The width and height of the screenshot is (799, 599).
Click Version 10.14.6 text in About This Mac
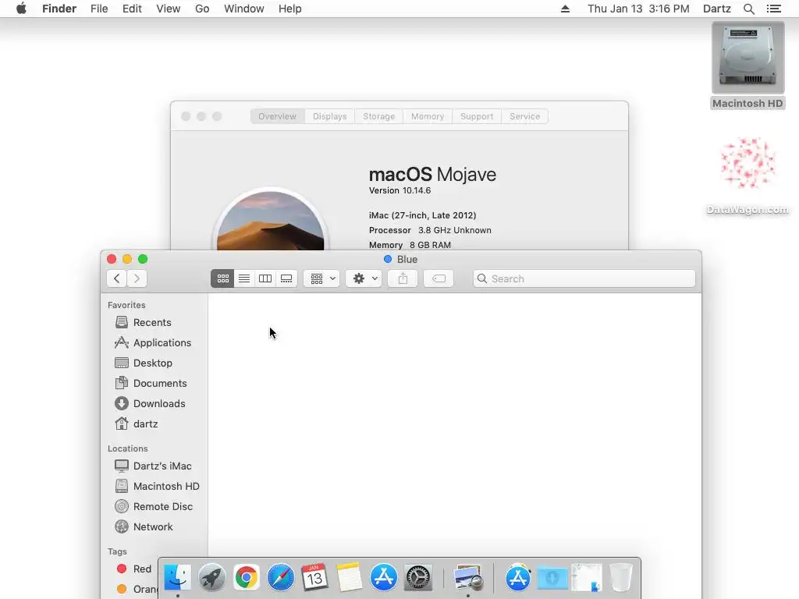(400, 190)
